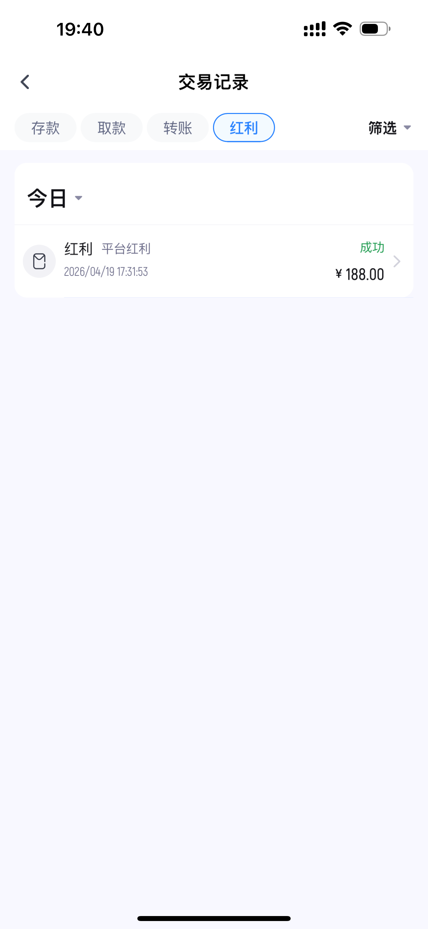The height and width of the screenshot is (929, 428).
Task: Select the 红利 bonus tab
Action: pyautogui.click(x=244, y=128)
